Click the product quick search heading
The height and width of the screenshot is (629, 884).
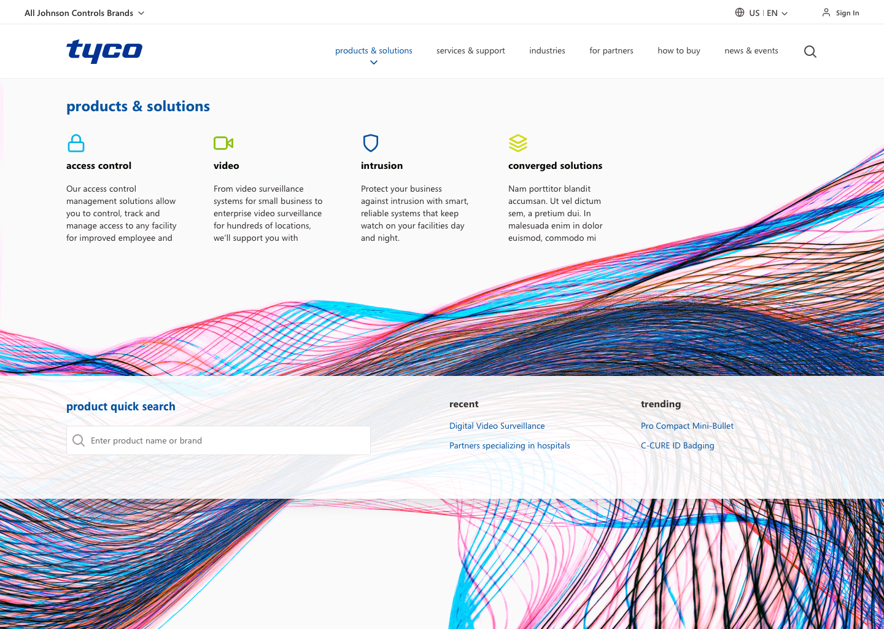pyautogui.click(x=121, y=407)
